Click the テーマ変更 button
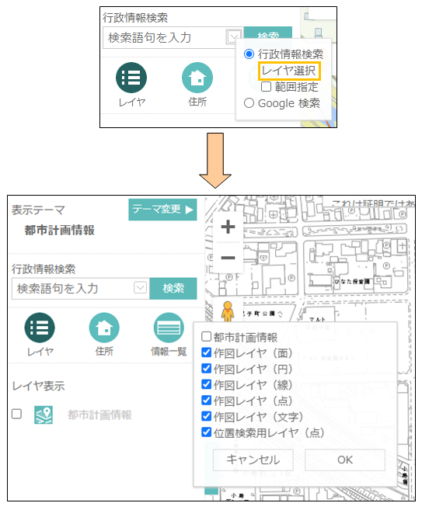The image size is (422, 510). pos(162,210)
